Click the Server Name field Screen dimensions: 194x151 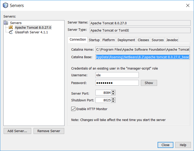pos(140,23)
